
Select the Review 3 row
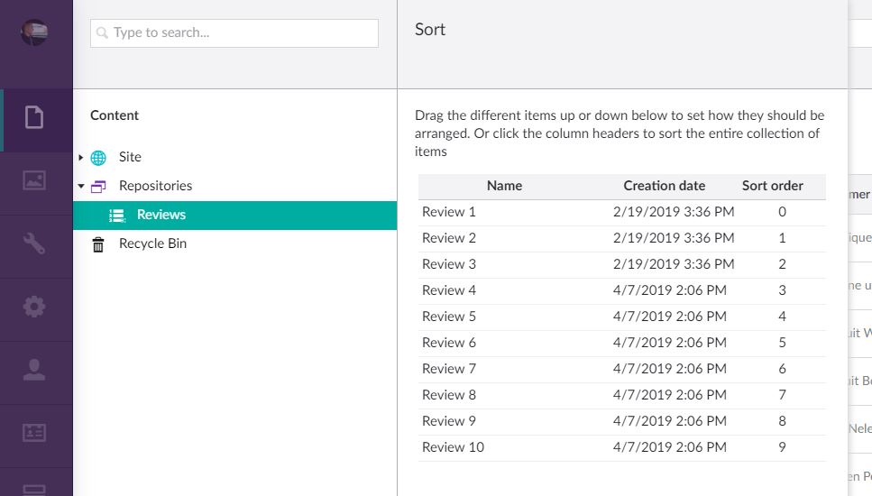coord(621,264)
